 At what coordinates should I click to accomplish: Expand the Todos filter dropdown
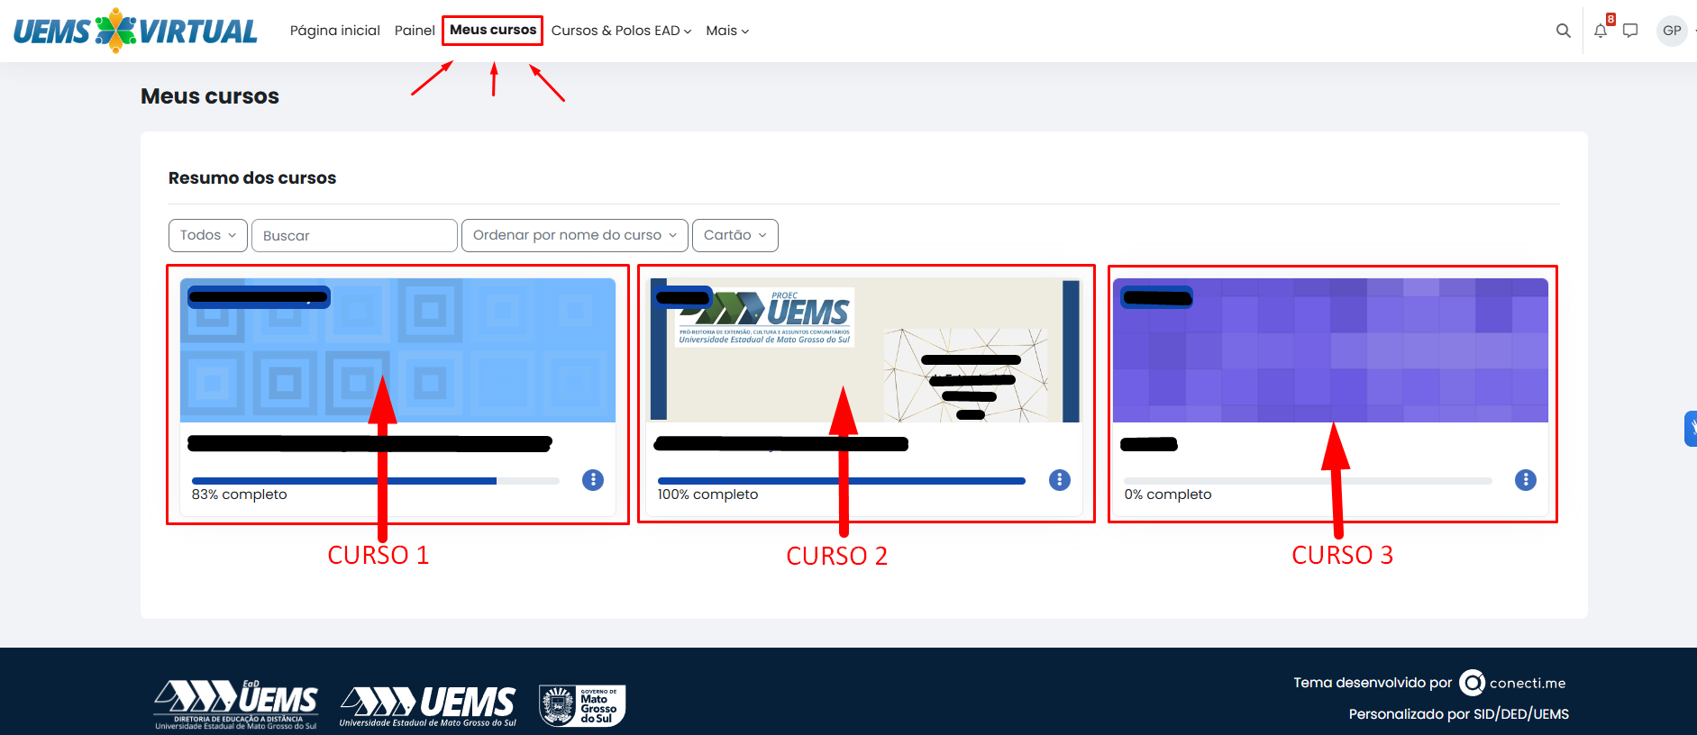[207, 235]
